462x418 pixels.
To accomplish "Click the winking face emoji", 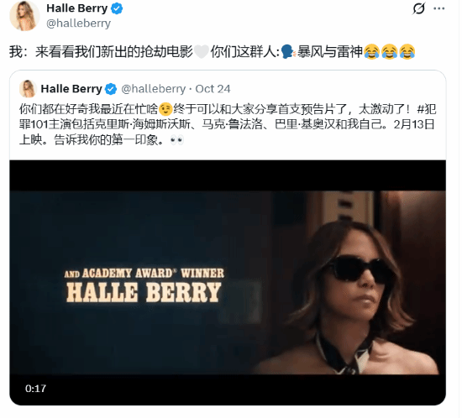I will 165,109.
